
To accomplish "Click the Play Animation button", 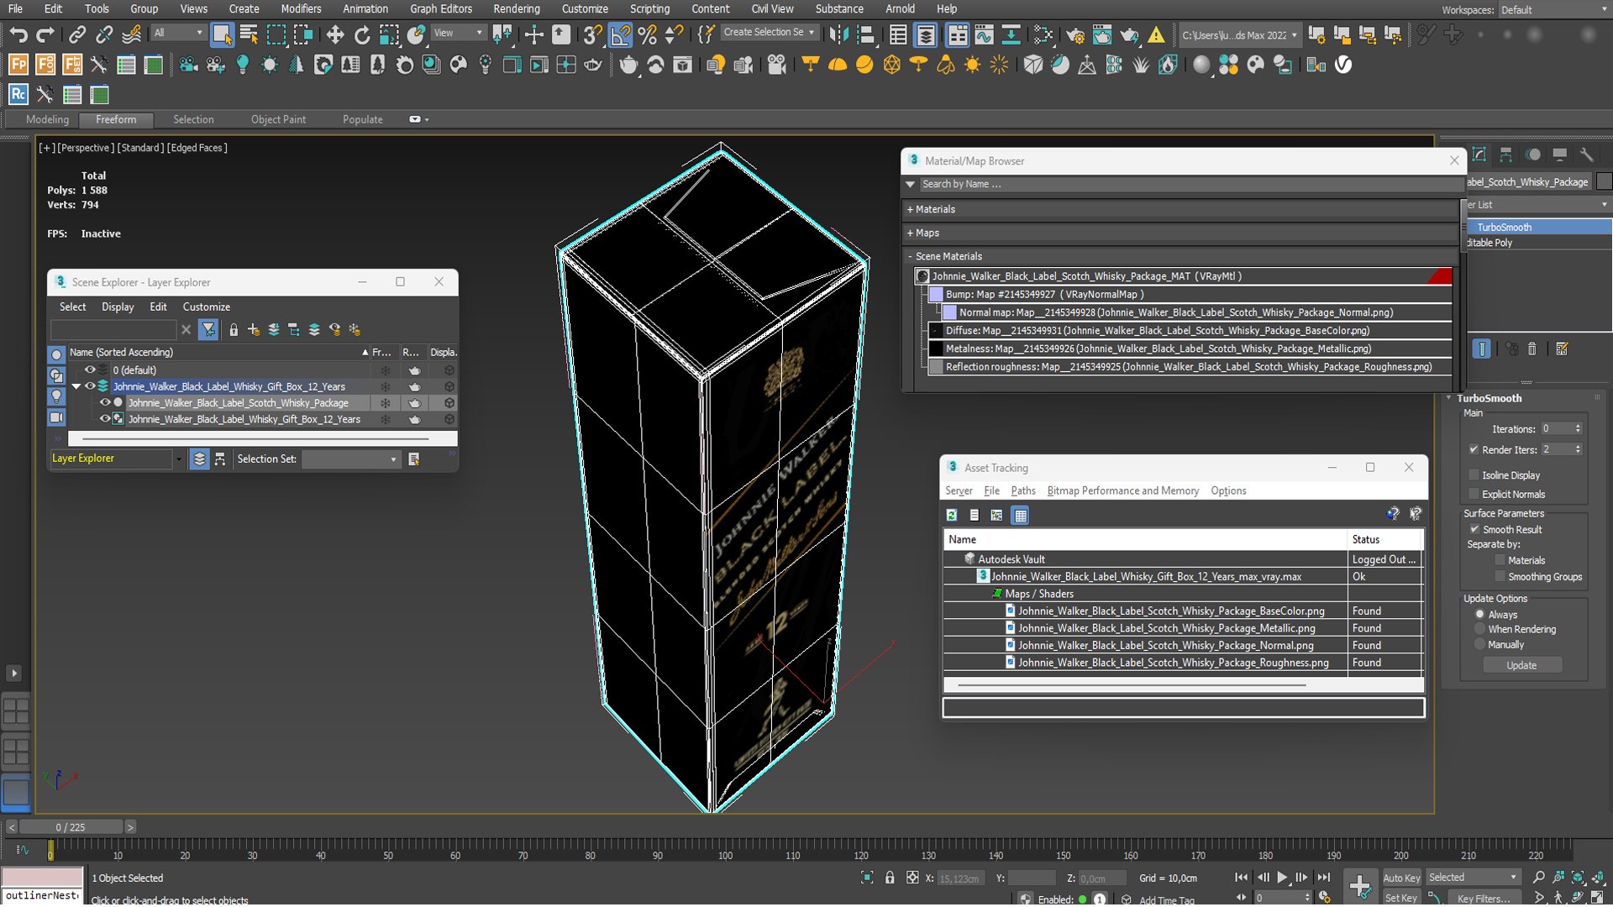I will (1282, 878).
